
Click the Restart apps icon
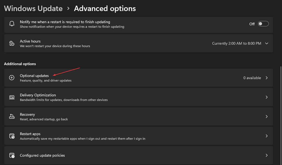[12, 136]
